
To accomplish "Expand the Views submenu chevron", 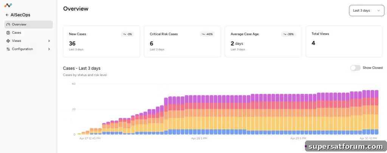I will click(49, 41).
